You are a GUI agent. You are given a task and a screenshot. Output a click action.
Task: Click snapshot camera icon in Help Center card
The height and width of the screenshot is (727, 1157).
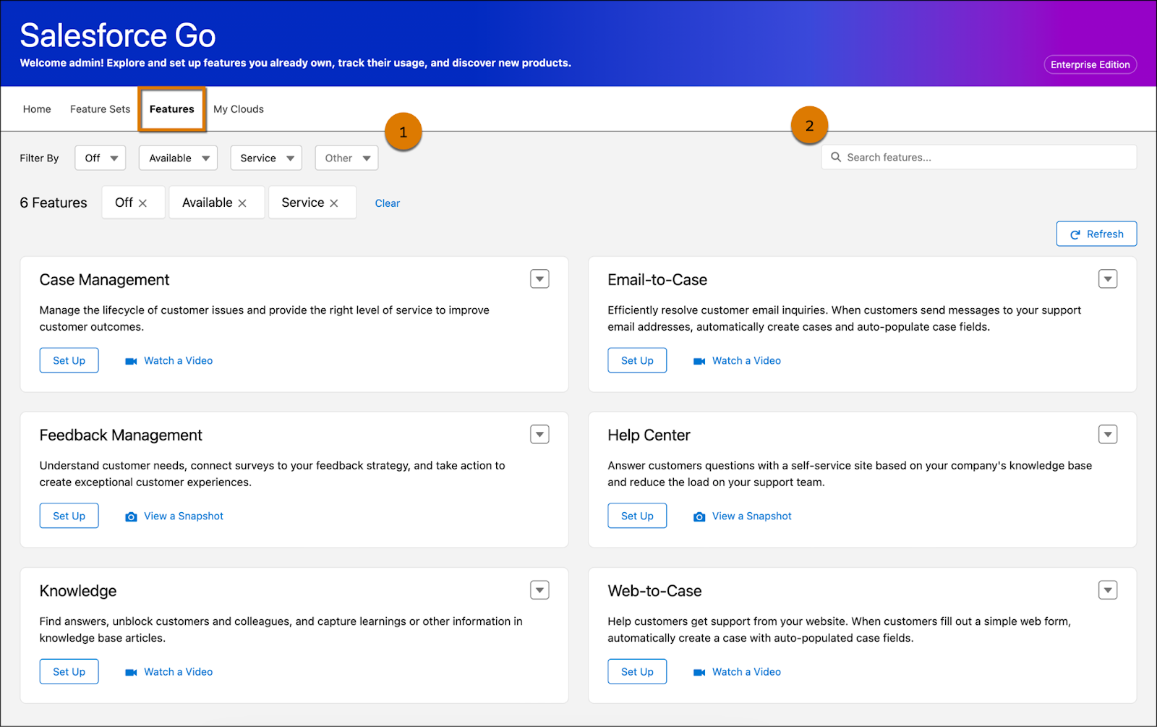coord(699,516)
